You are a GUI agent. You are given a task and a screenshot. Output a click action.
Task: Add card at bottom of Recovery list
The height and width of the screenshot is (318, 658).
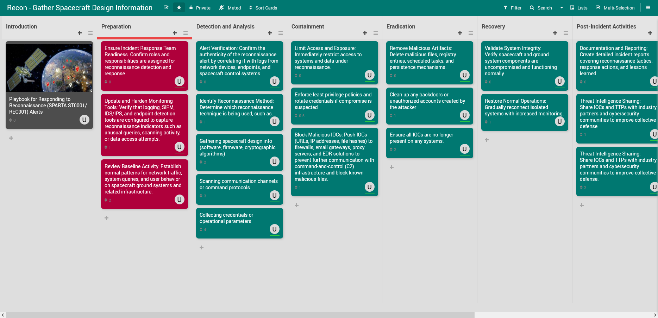click(487, 140)
